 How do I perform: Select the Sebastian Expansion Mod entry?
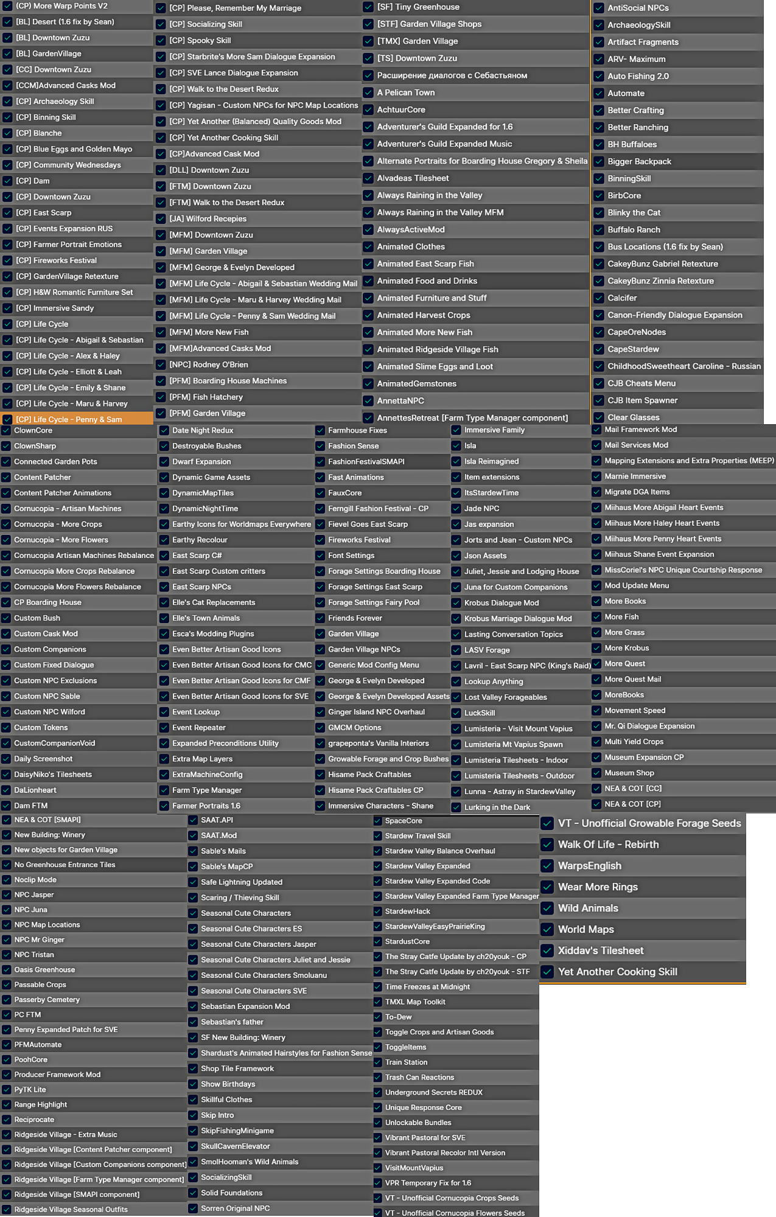pos(280,1006)
